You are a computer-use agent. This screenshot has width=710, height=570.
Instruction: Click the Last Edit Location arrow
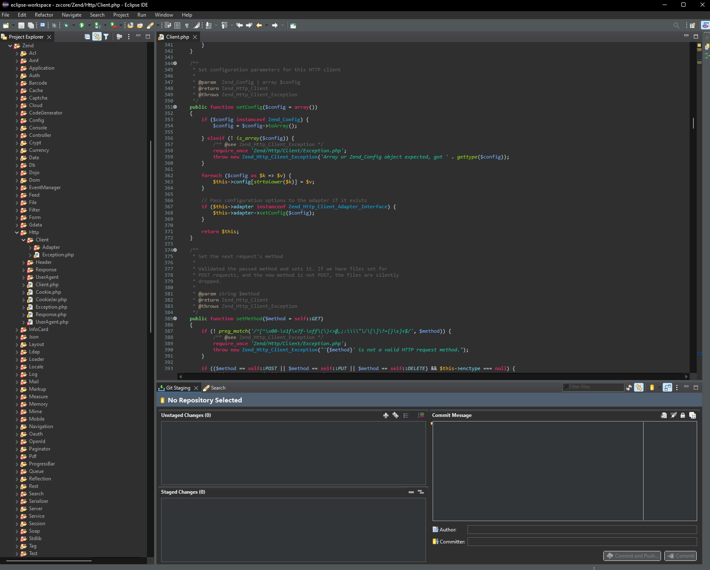(x=240, y=25)
